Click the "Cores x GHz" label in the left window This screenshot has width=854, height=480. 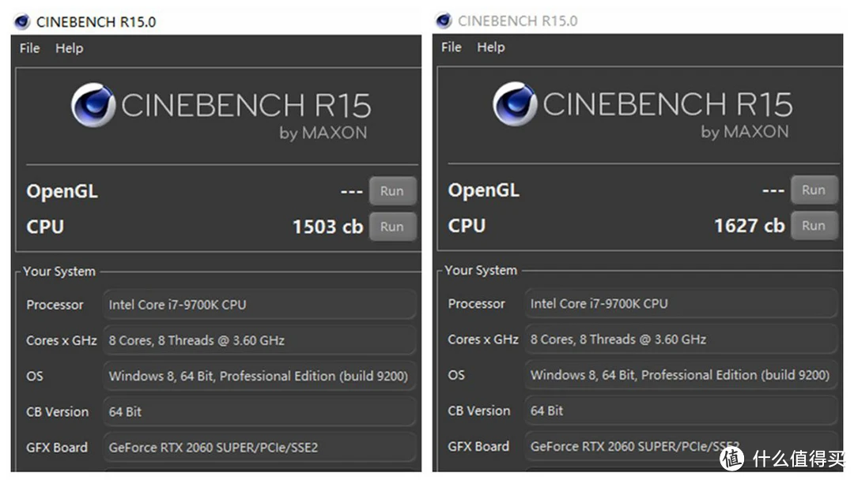tap(62, 341)
